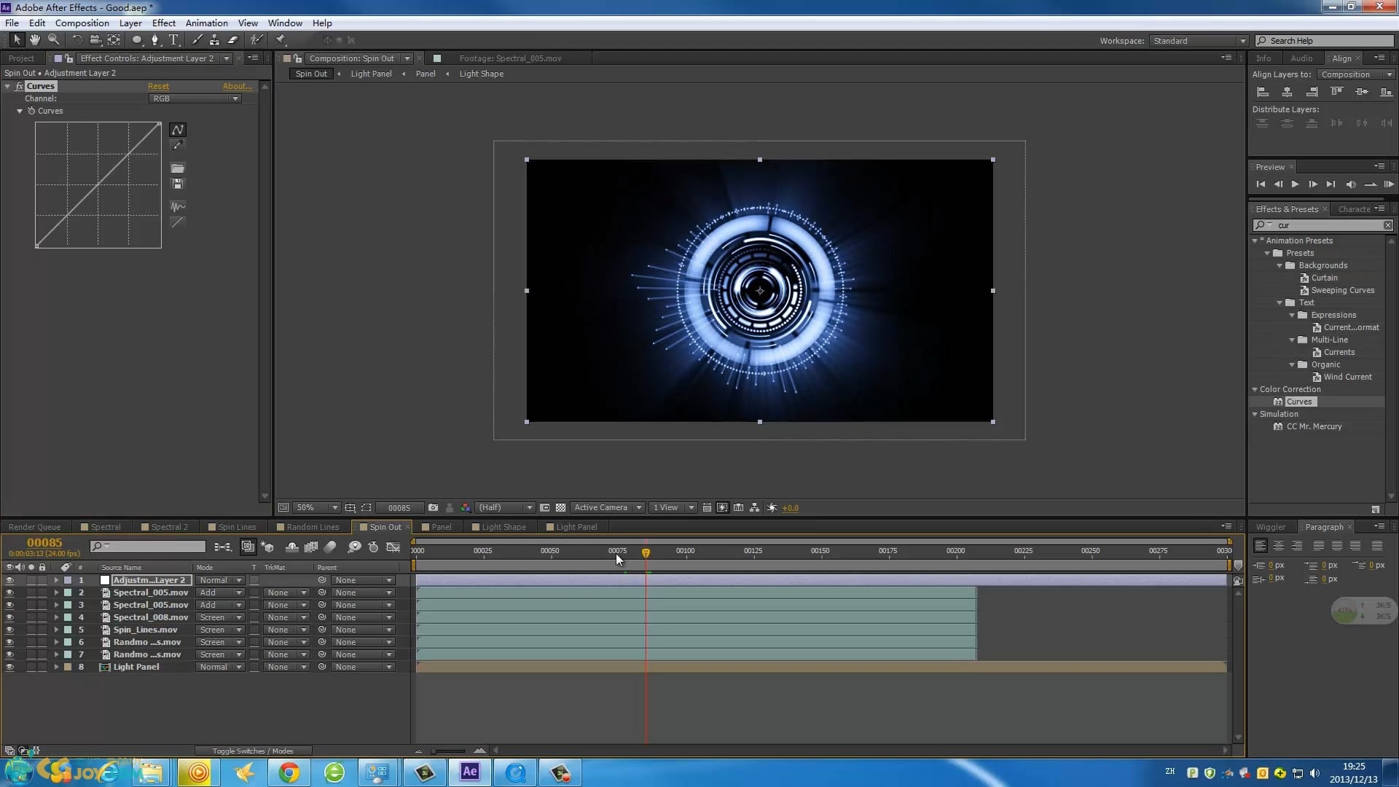Expand the Color Correction presets category
The height and width of the screenshot is (787, 1399).
coord(1257,389)
